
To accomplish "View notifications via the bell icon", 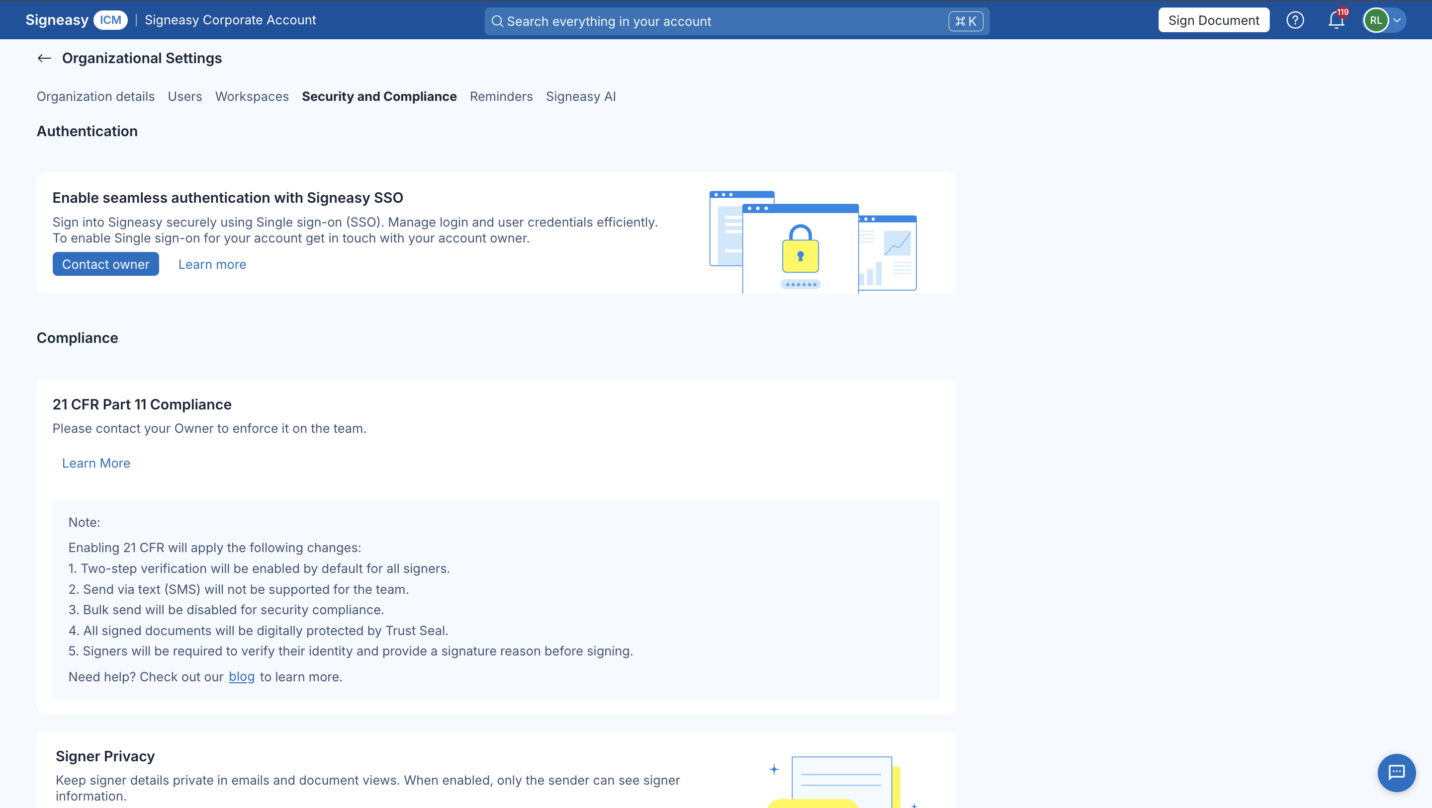I will click(1336, 20).
